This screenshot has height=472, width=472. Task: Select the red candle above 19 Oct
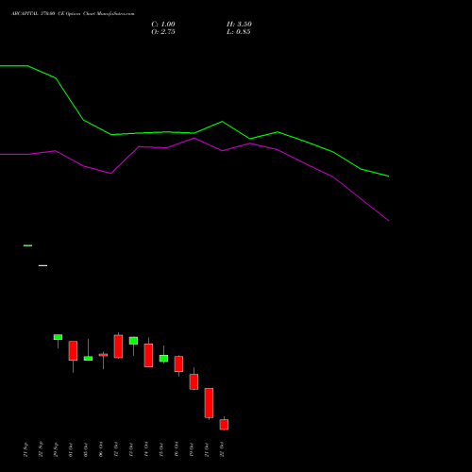pos(194,381)
